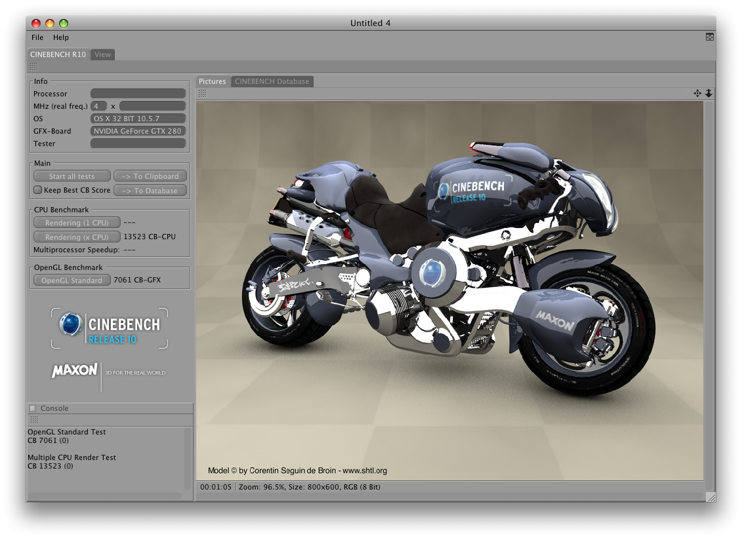The height and width of the screenshot is (538, 742).
Task: Click the rendered motorcycle picture
Action: [449, 291]
